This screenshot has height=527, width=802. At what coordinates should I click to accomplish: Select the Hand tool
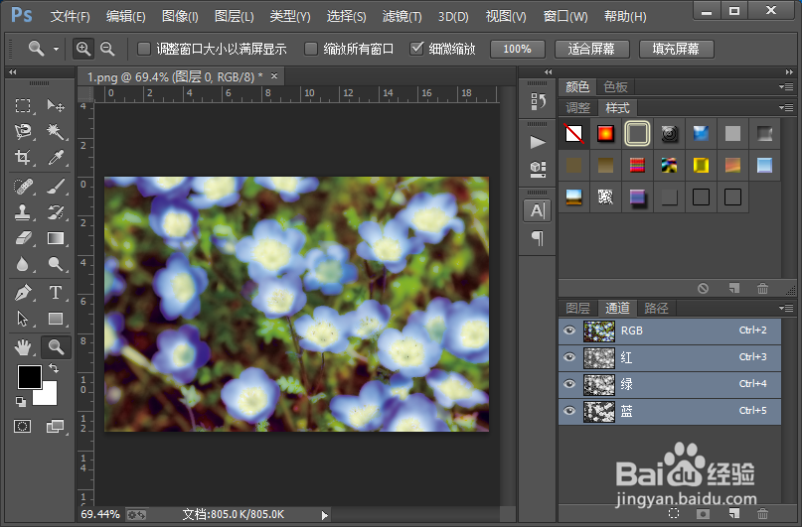[23, 347]
